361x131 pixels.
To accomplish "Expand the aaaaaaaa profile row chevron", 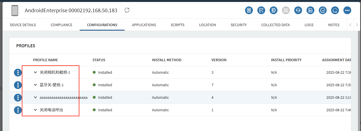I will tap(35, 97).
